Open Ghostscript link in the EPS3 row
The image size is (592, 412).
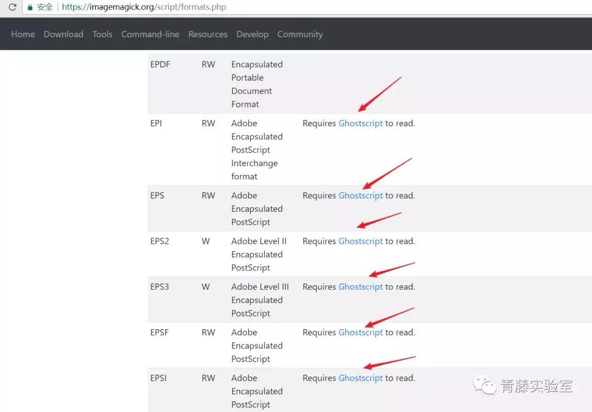[361, 287]
